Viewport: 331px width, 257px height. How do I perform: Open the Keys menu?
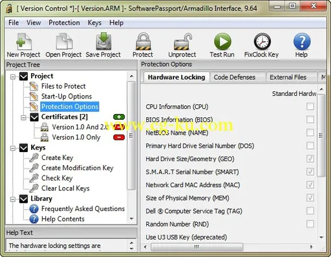click(94, 23)
